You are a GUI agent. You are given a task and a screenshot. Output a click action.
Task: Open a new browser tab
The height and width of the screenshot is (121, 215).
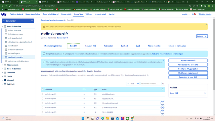187,2
